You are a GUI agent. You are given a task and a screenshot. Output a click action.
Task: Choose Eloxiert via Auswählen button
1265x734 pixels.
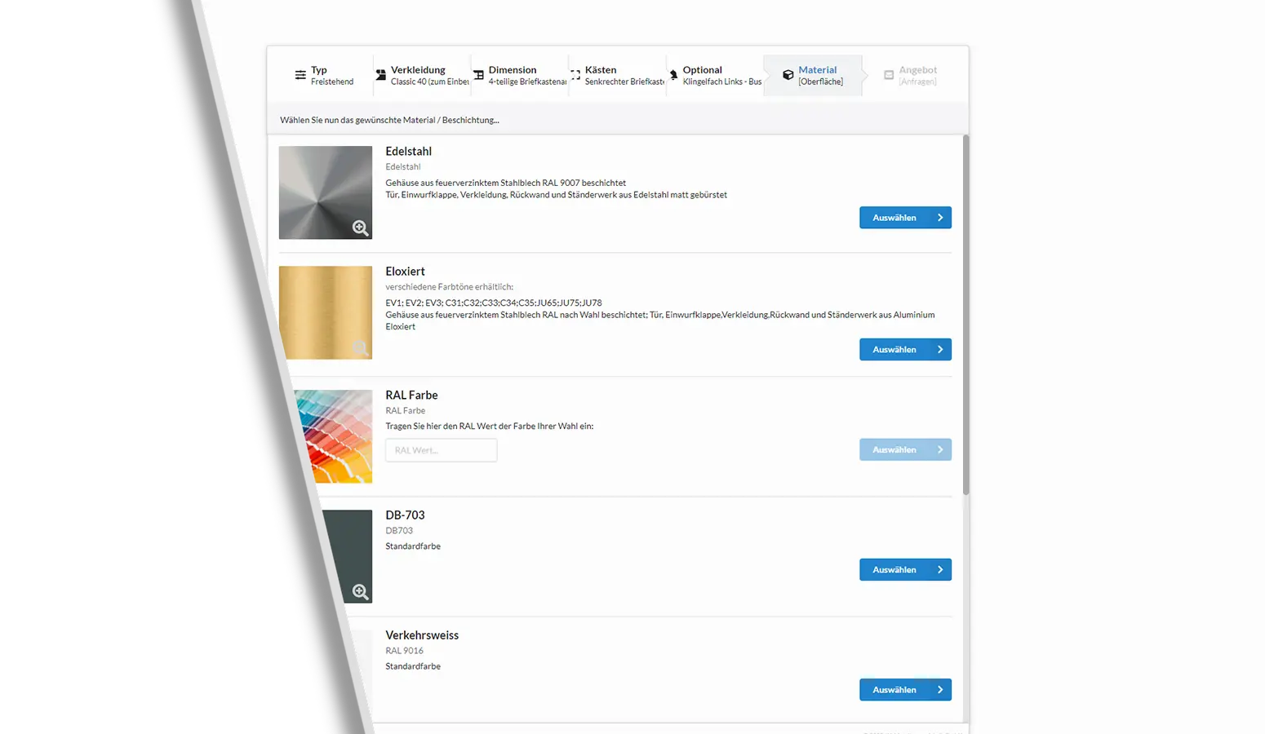point(905,350)
